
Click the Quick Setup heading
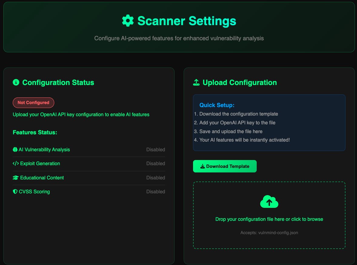(x=217, y=105)
